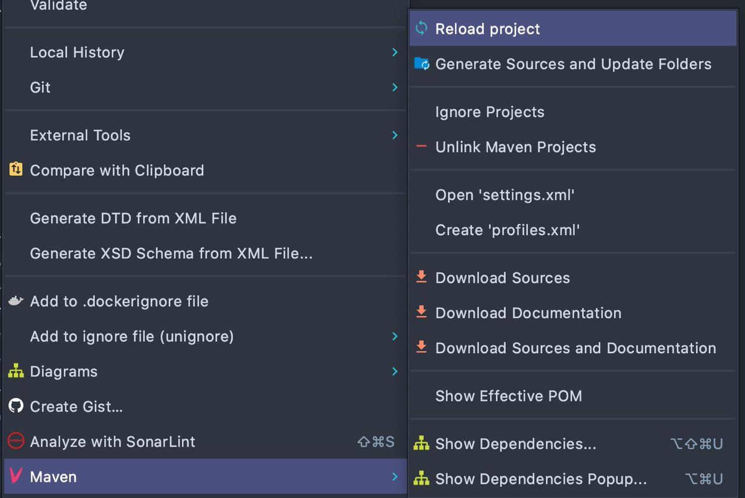Click the Diagrams hierarchy icon
The image size is (745, 498).
[x=16, y=371]
